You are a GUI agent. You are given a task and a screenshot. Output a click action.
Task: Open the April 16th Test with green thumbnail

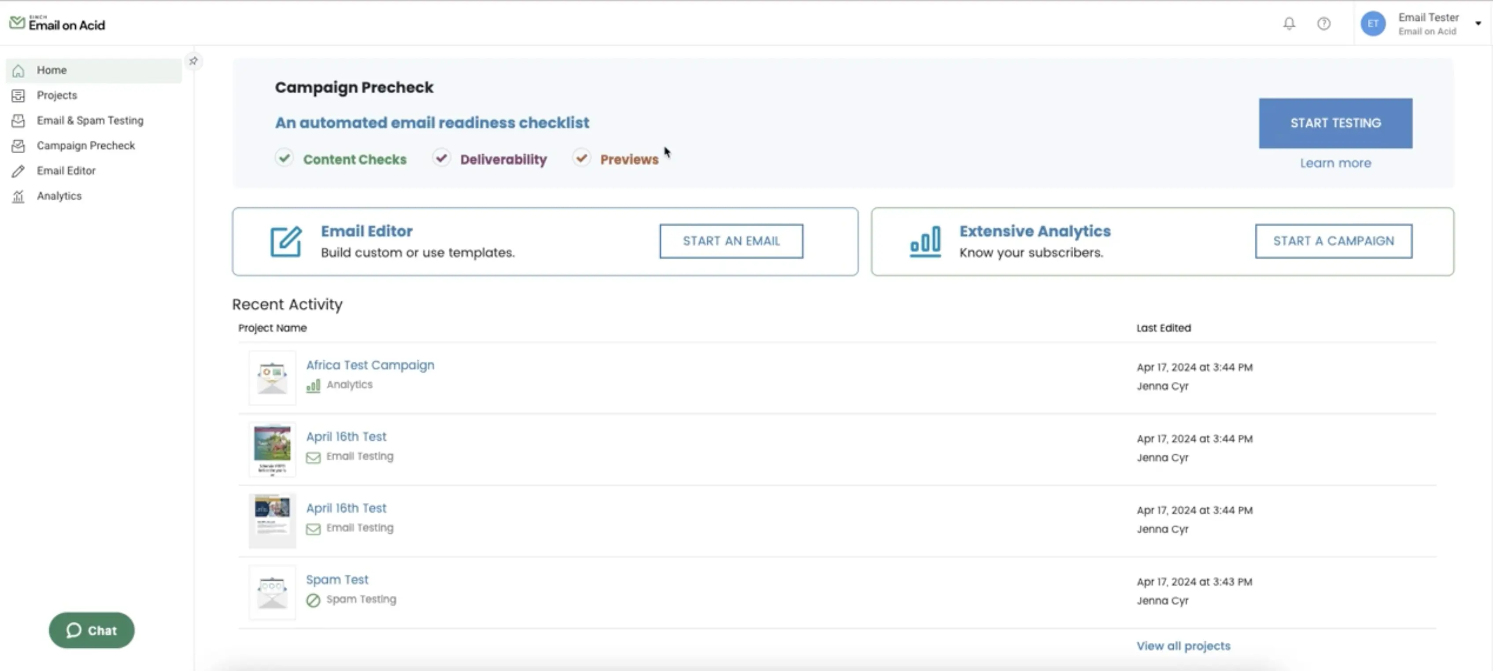pyautogui.click(x=346, y=437)
